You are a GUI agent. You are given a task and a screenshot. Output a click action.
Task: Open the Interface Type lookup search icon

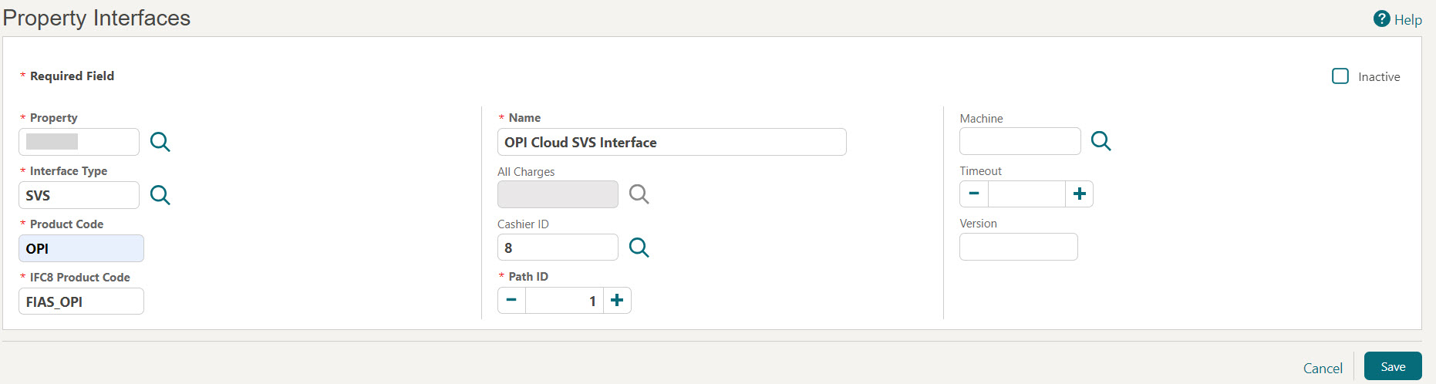(x=160, y=195)
